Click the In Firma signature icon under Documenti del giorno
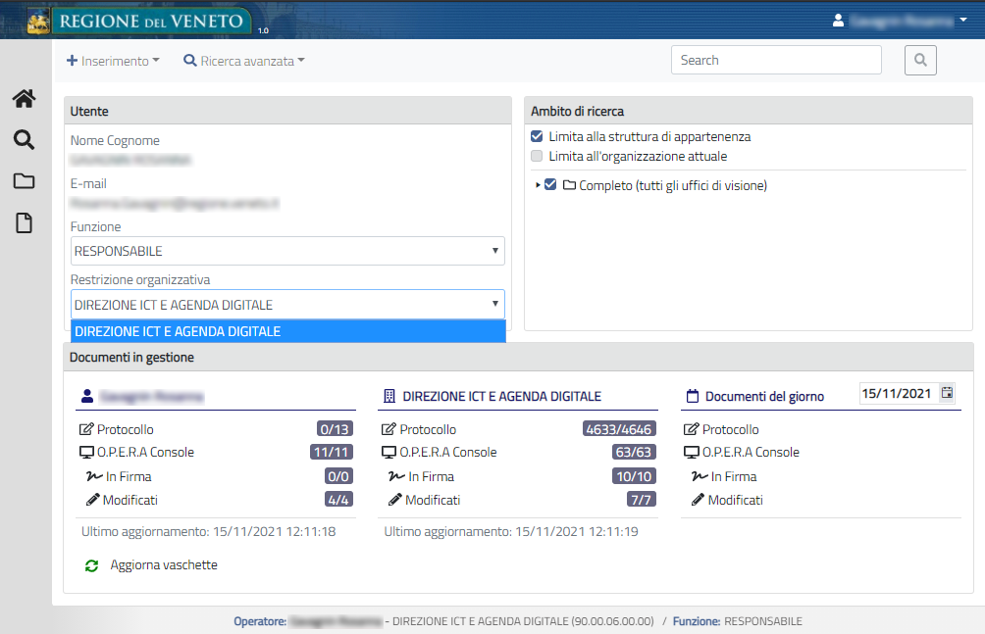The width and height of the screenshot is (985, 634). point(700,476)
